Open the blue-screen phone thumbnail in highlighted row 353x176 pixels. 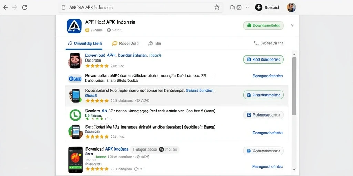coord(75,96)
